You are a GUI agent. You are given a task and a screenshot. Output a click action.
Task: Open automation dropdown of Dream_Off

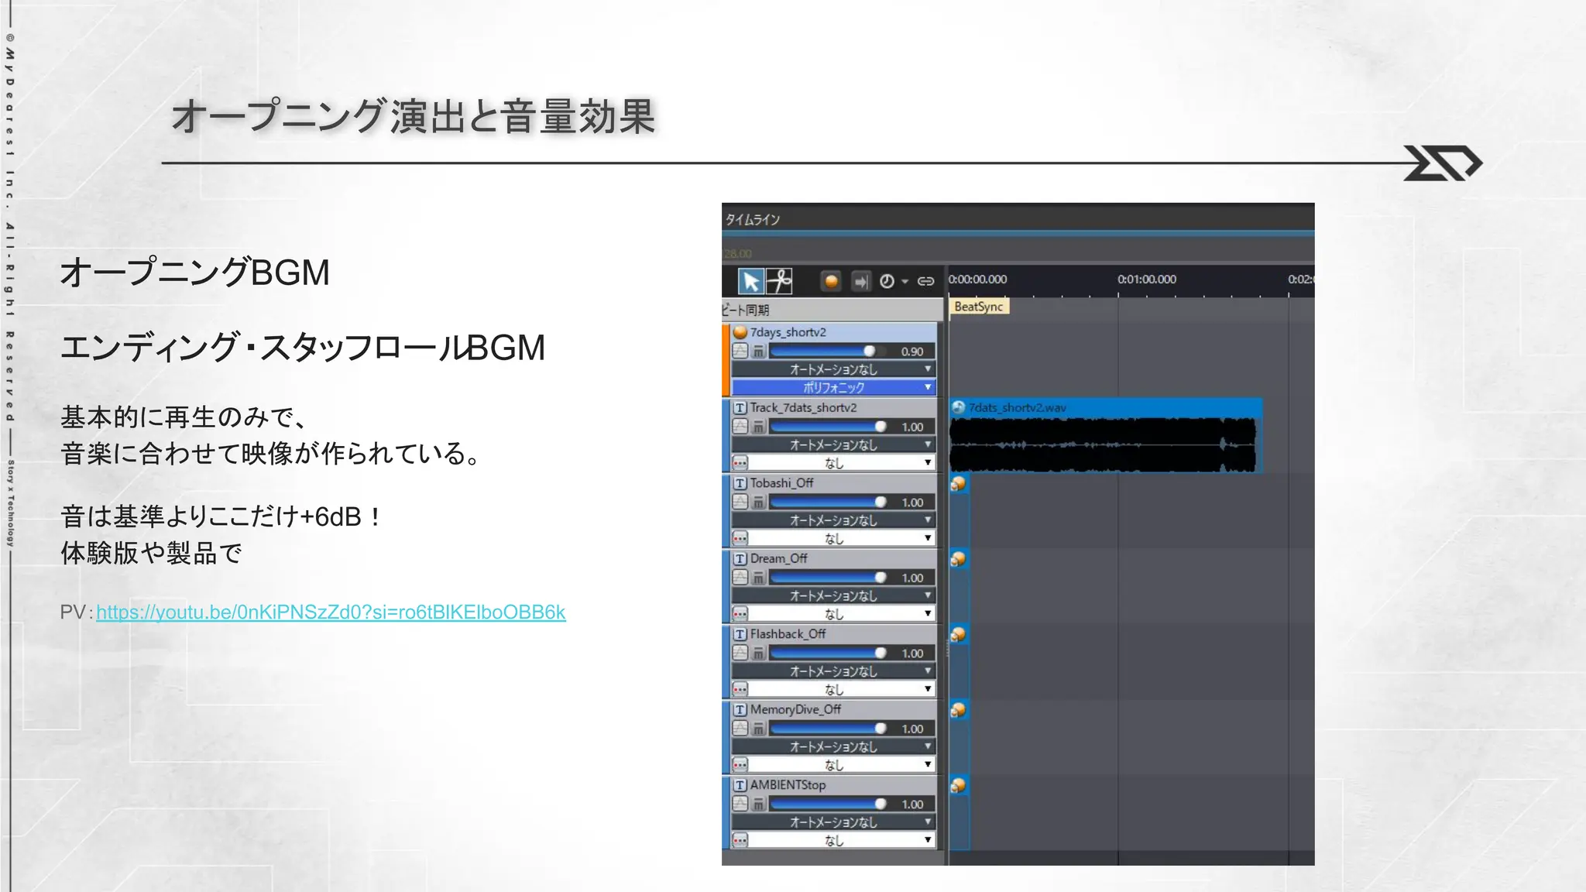(834, 595)
